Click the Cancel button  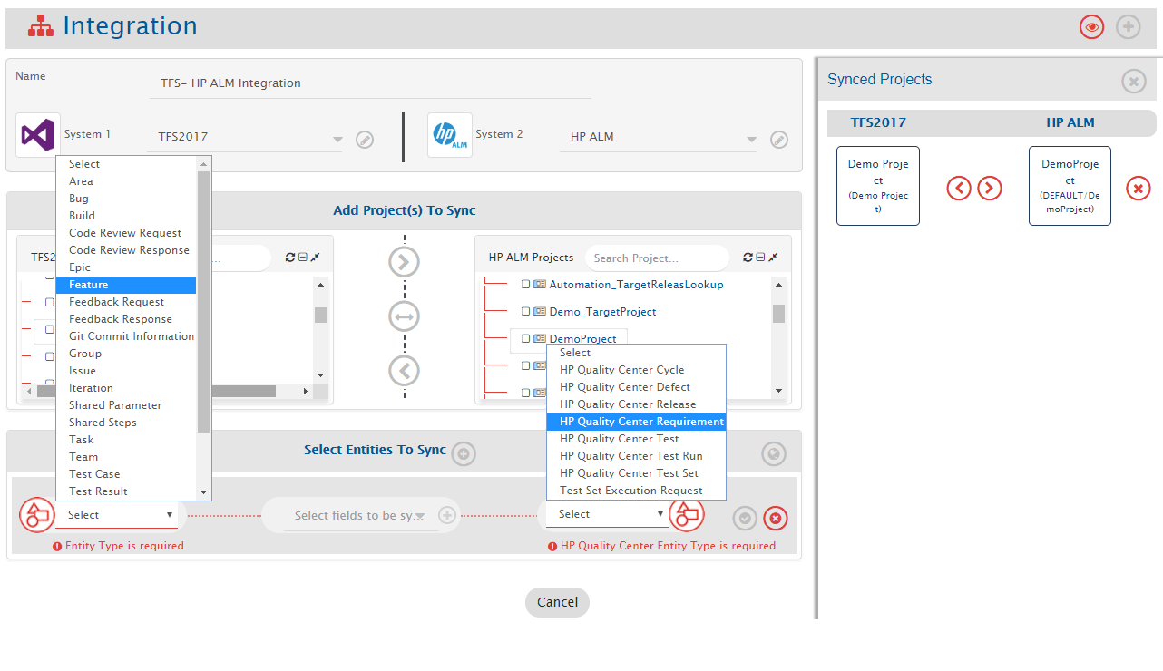[x=557, y=602]
